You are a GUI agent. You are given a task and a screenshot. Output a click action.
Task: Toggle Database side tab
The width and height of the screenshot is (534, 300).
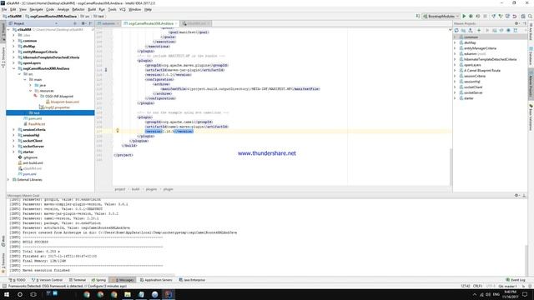point(531,57)
